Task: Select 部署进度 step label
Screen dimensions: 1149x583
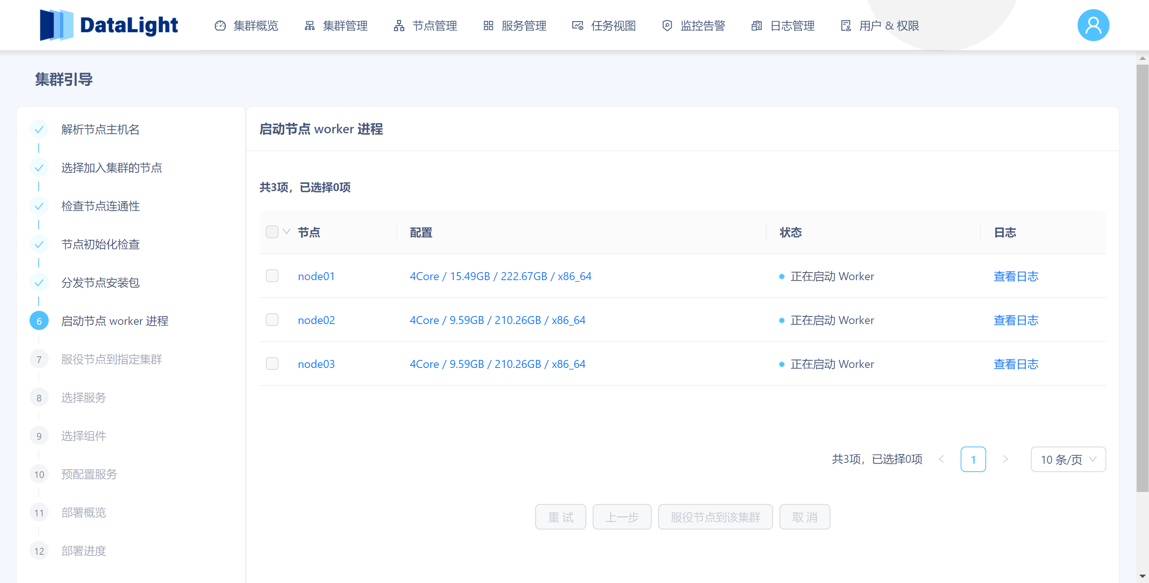Action: point(83,551)
